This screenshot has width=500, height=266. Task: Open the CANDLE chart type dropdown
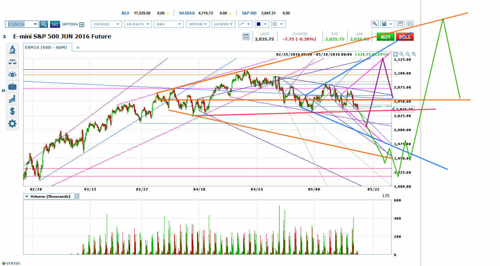coord(106,24)
